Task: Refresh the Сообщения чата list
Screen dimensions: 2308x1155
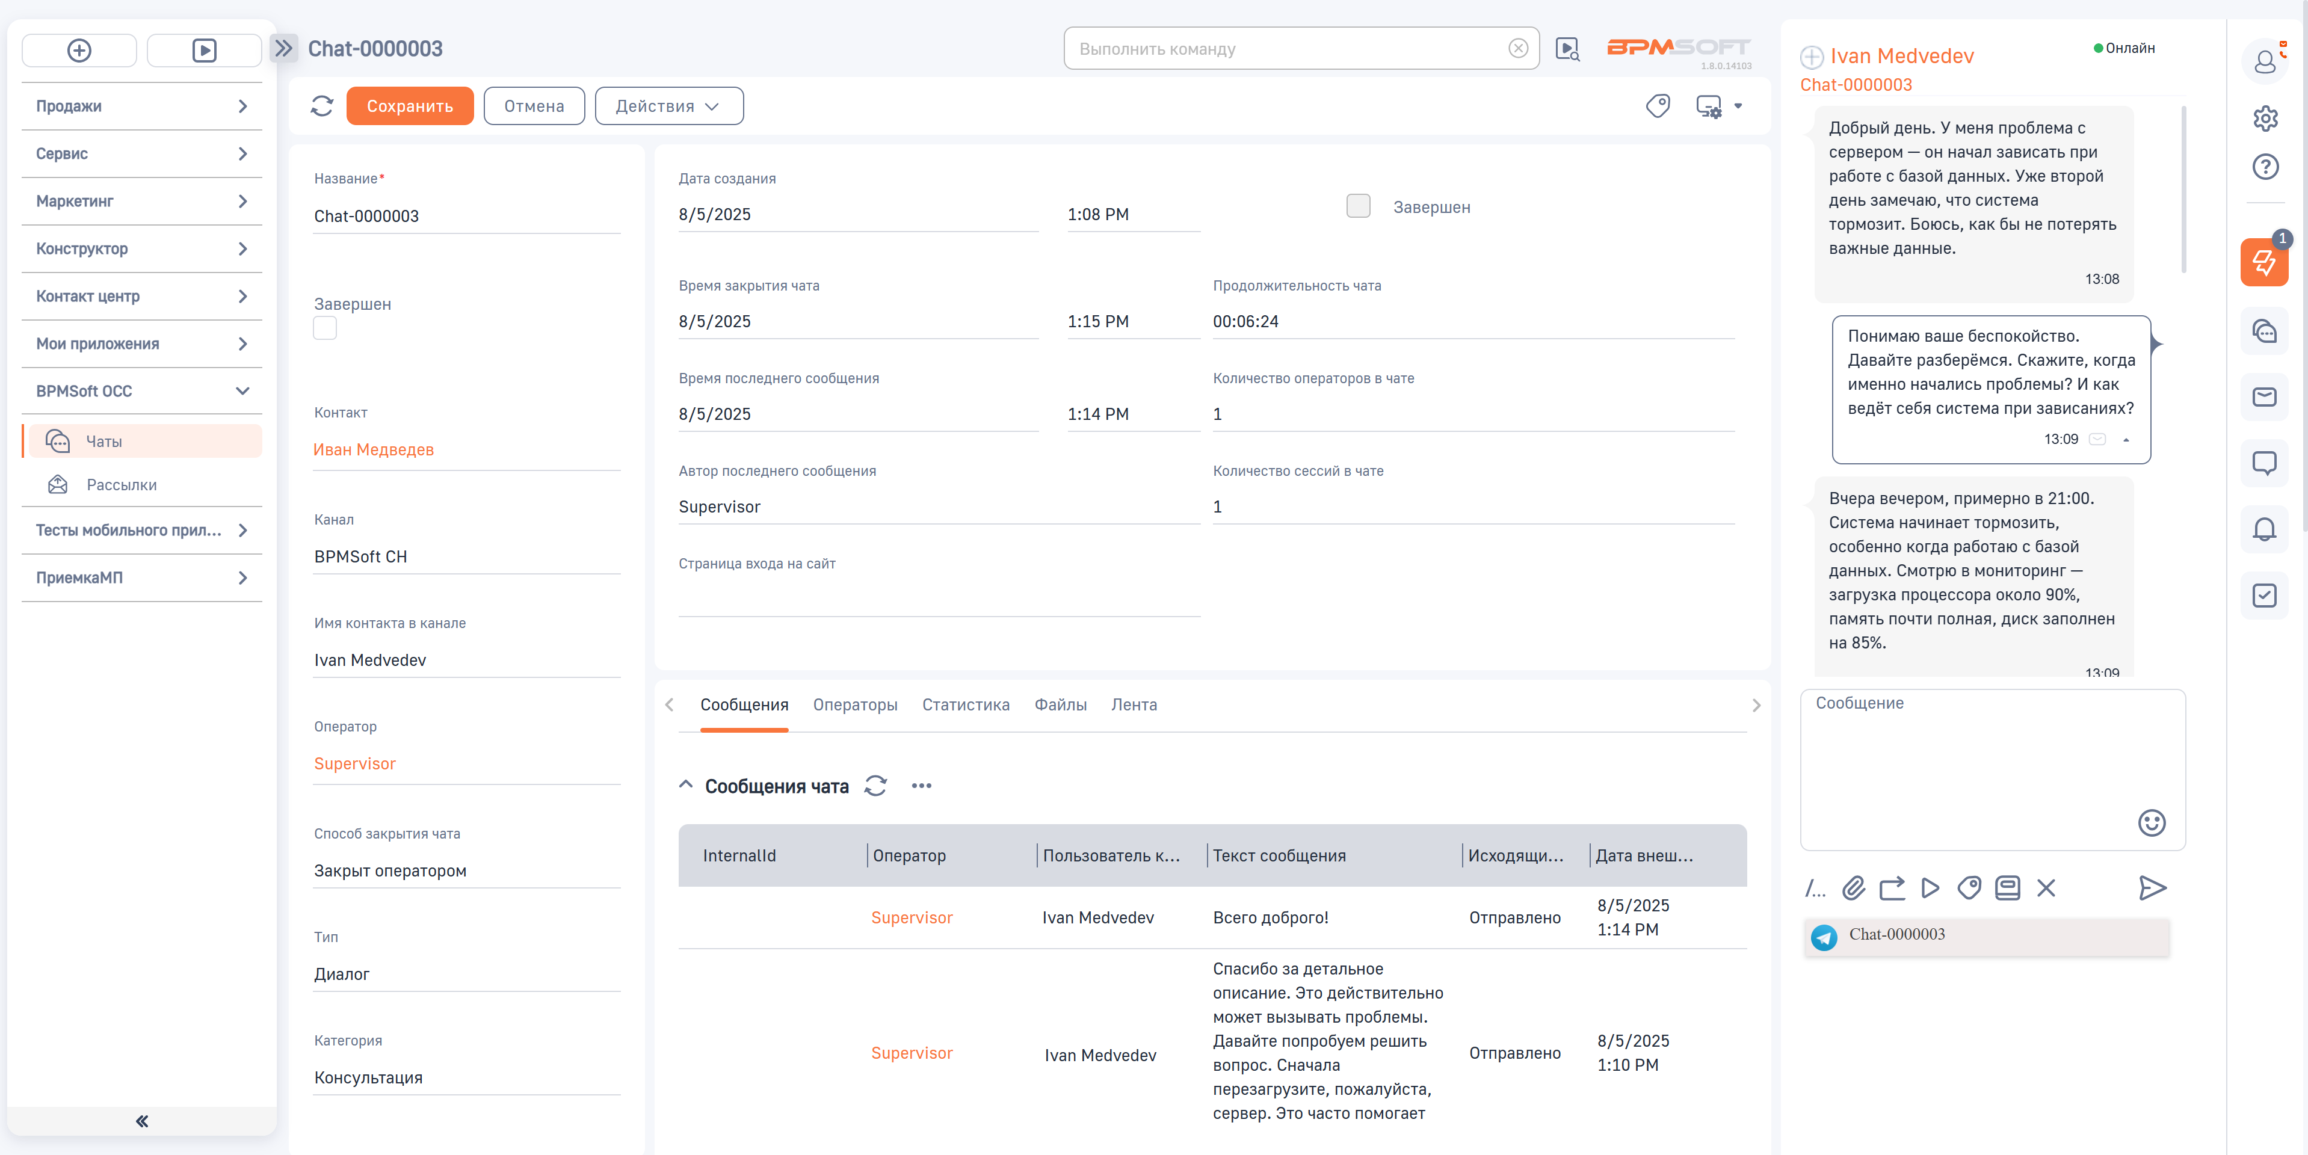Action: 875,786
